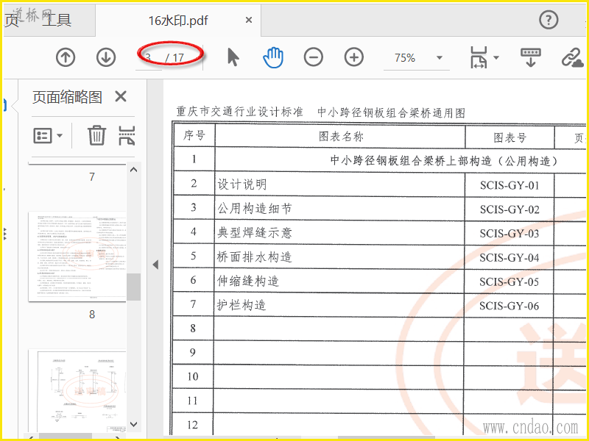The image size is (589, 441).
Task: Go to previous page with up arrow
Action: [66, 57]
